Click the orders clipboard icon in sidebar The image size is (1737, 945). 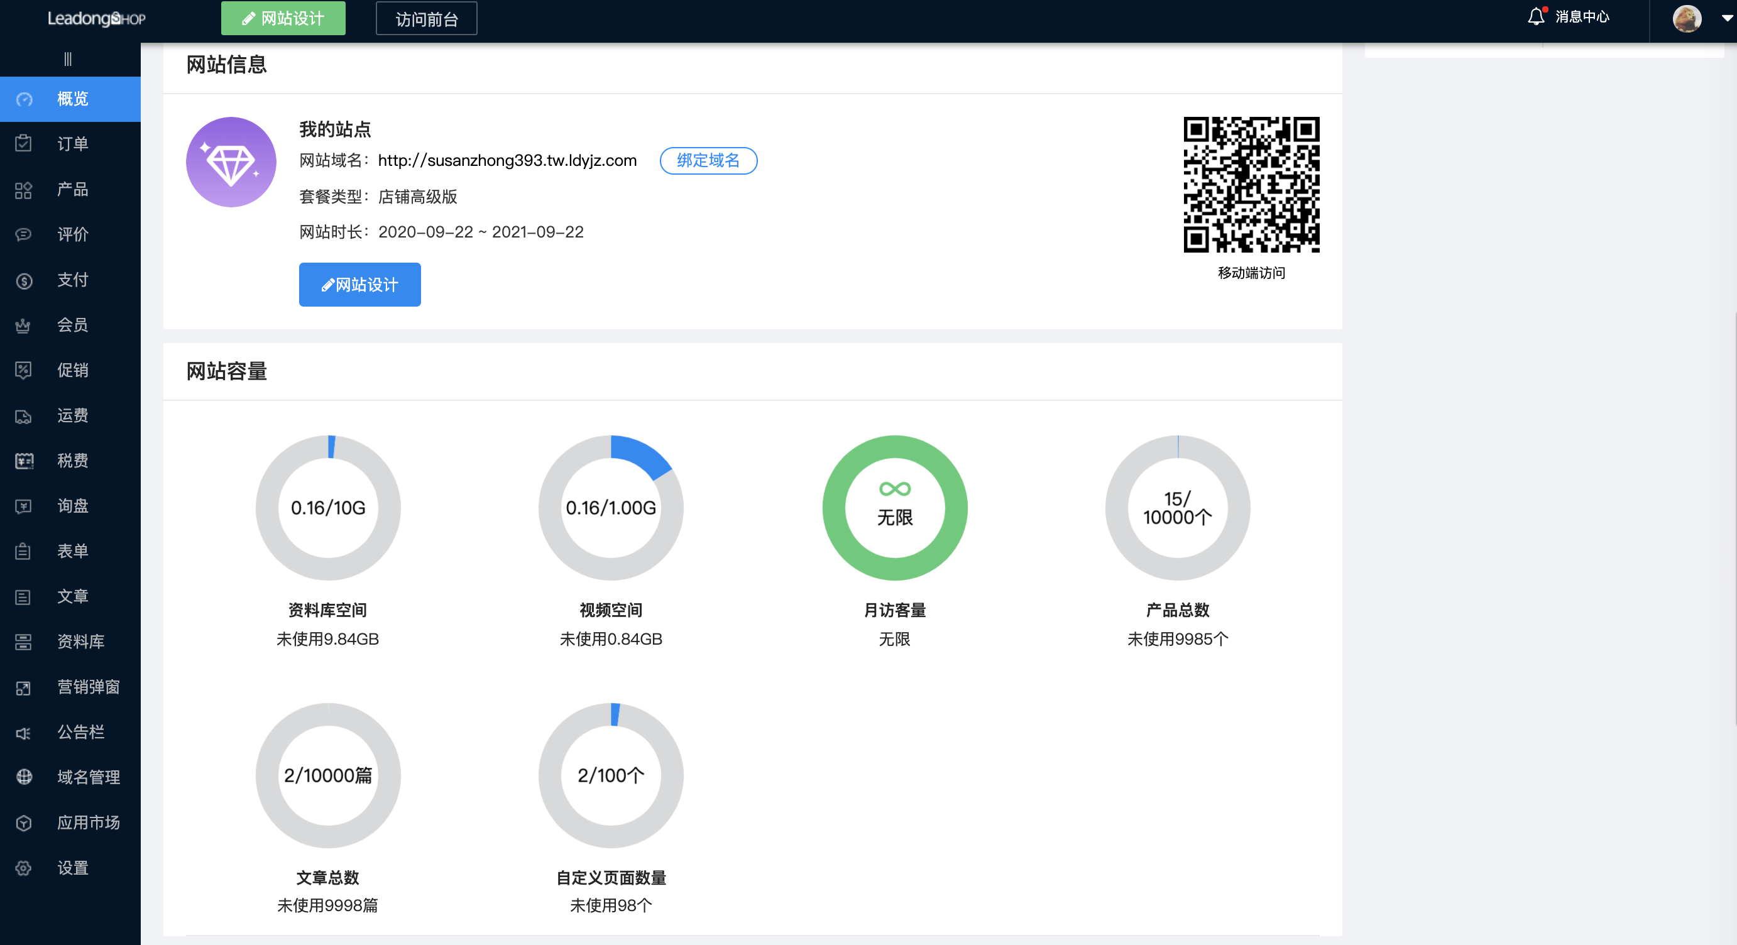(x=24, y=143)
